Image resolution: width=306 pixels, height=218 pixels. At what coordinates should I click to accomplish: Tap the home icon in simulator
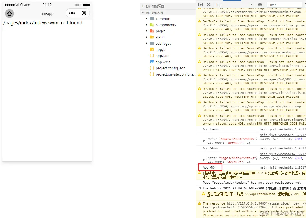click(x=9, y=13)
